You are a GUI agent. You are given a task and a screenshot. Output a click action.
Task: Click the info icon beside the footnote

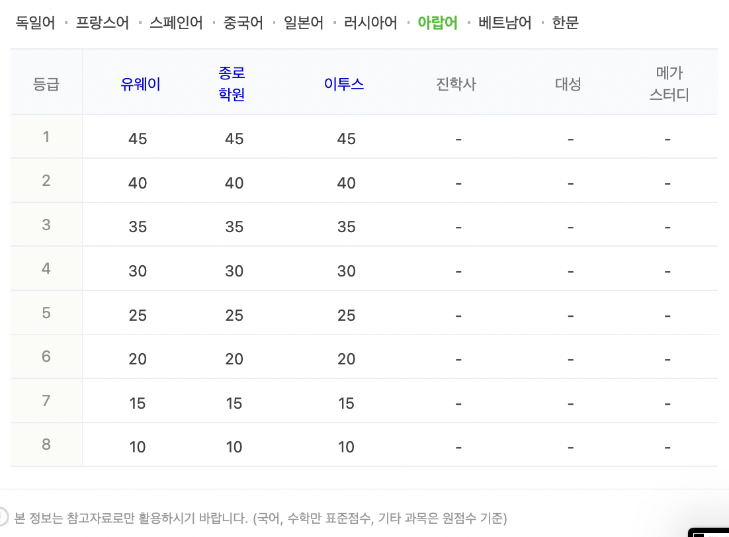pos(2,516)
